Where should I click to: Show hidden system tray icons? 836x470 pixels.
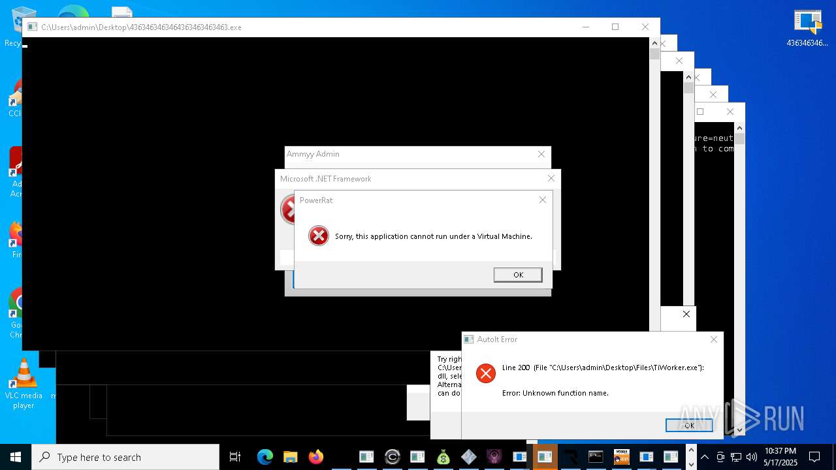[705, 457]
